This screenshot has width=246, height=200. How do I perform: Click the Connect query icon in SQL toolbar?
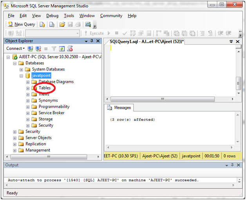11,33
